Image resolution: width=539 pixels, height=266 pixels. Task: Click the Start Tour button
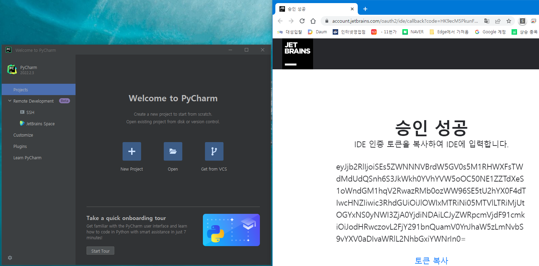[100, 251]
